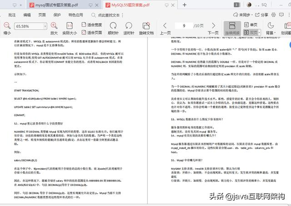This screenshot has width=291, height=206.
Task: Click the tab count badge showing 3
Action: pyautogui.click(x=236, y=5)
